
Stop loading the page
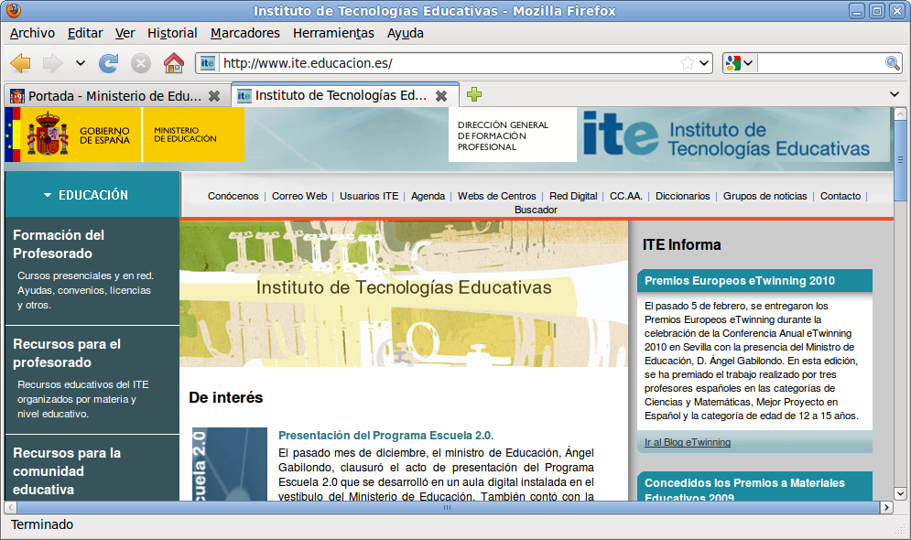[140, 63]
